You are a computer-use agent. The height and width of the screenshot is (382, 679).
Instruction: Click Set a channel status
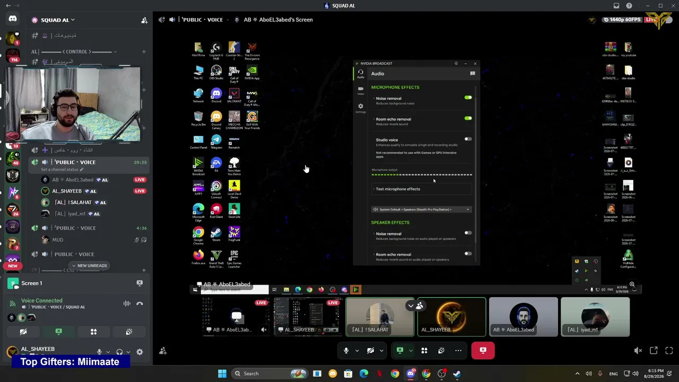click(x=62, y=170)
